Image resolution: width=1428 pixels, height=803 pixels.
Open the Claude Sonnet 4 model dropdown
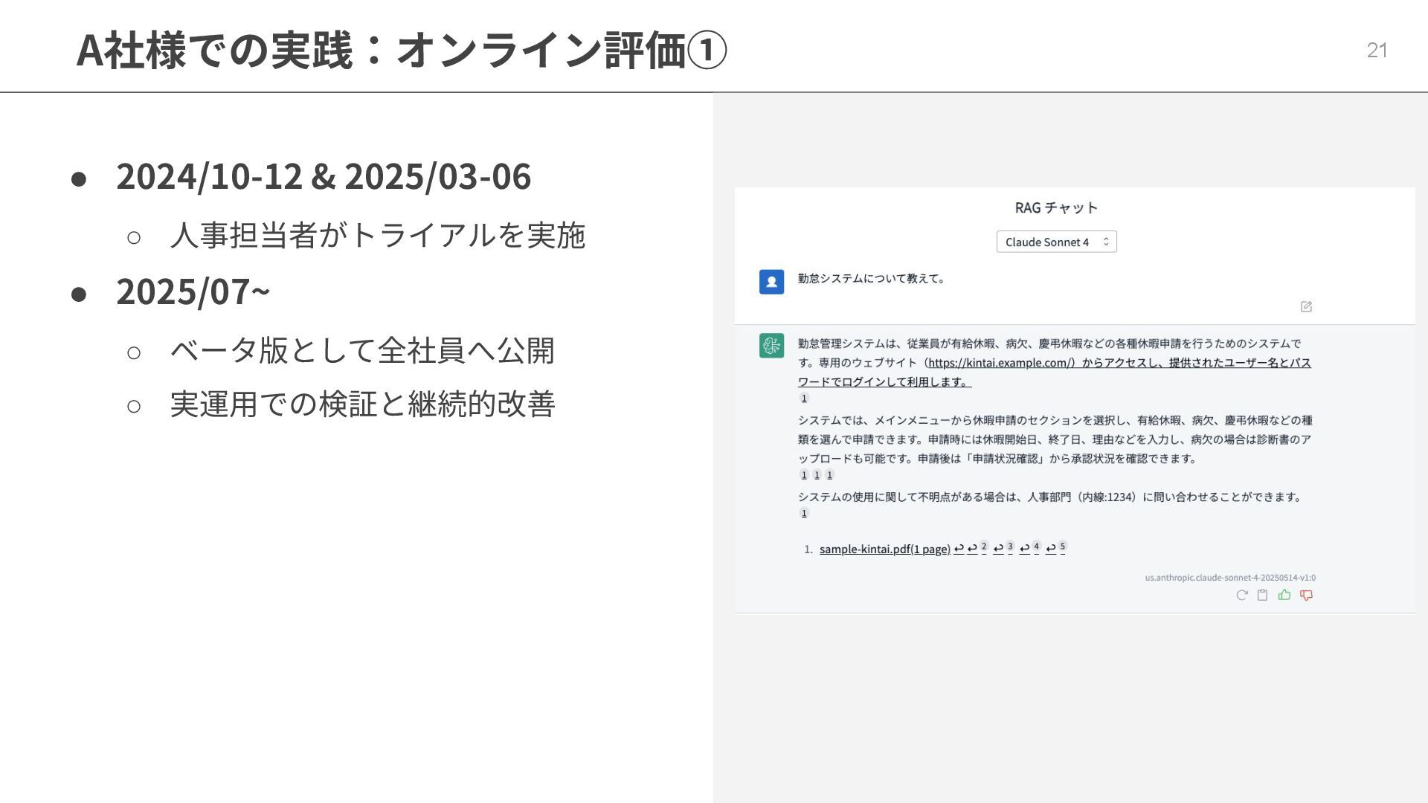(x=1056, y=242)
